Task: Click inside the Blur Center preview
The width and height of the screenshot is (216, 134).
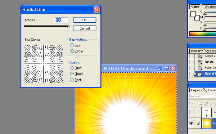Action: (x=44, y=64)
